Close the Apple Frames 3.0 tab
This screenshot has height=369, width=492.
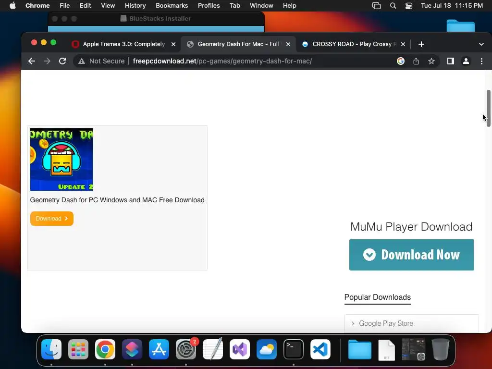173,44
